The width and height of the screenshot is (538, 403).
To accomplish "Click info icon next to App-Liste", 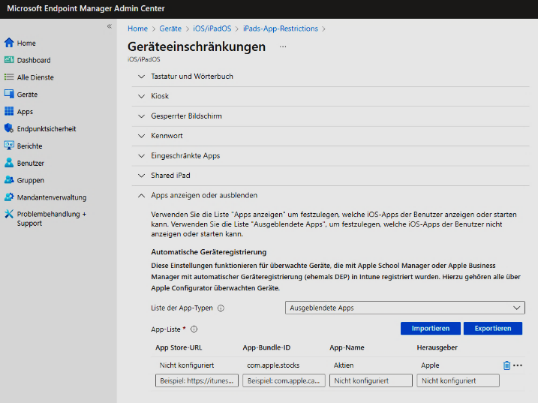I will click(194, 329).
